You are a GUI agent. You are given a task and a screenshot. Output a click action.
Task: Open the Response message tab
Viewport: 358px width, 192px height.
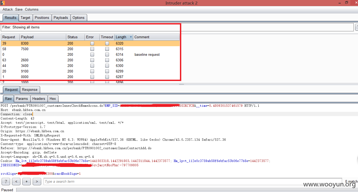[x=30, y=89]
